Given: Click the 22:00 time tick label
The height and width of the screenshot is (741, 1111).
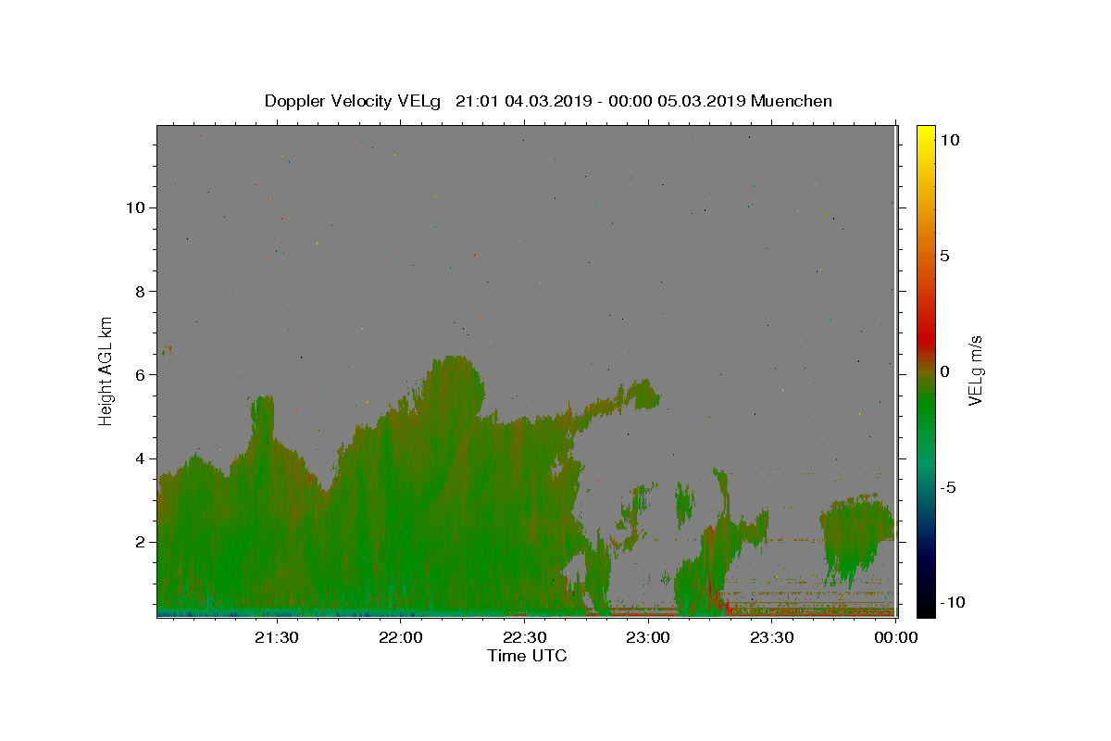Looking at the screenshot, I should point(400,637).
